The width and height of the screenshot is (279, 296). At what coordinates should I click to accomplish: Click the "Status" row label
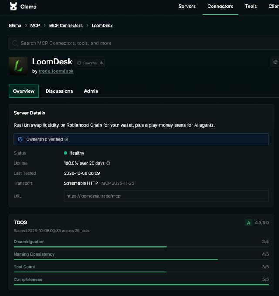pos(20,153)
